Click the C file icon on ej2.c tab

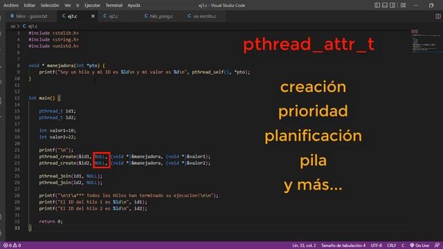pos(105,16)
